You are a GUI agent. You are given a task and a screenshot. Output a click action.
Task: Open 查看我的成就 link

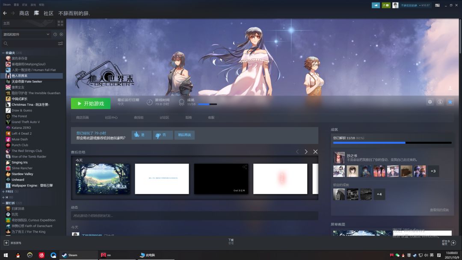tap(439, 210)
